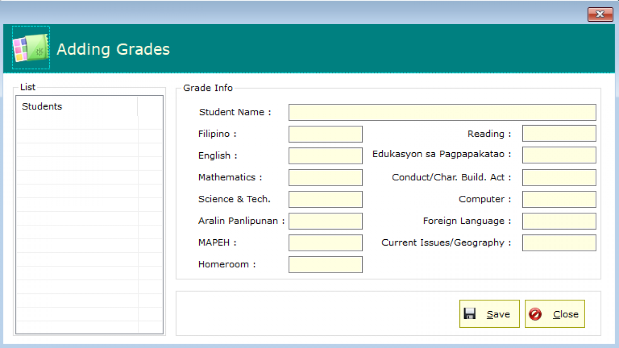Click the Adding Grades title text

coord(113,49)
